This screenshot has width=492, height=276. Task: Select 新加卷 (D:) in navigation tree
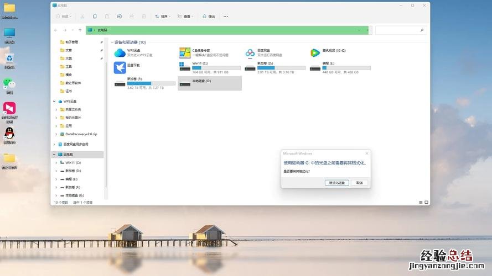tap(73, 171)
